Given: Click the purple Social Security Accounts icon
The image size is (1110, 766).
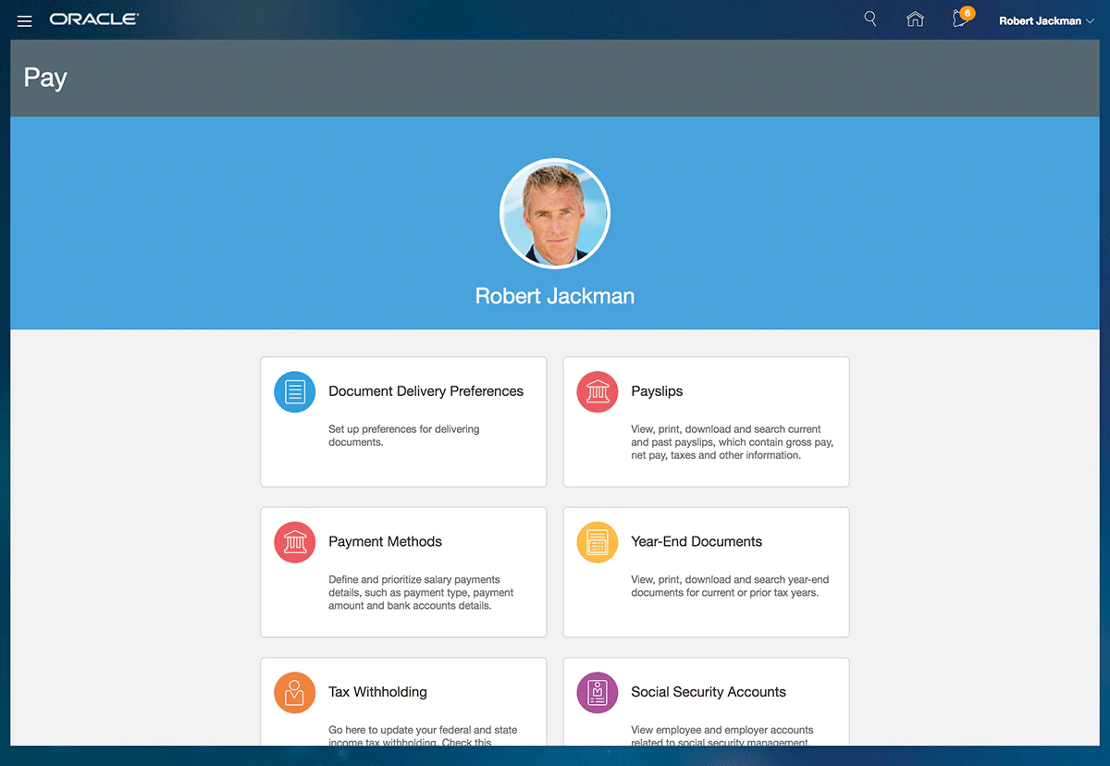Looking at the screenshot, I should (598, 693).
